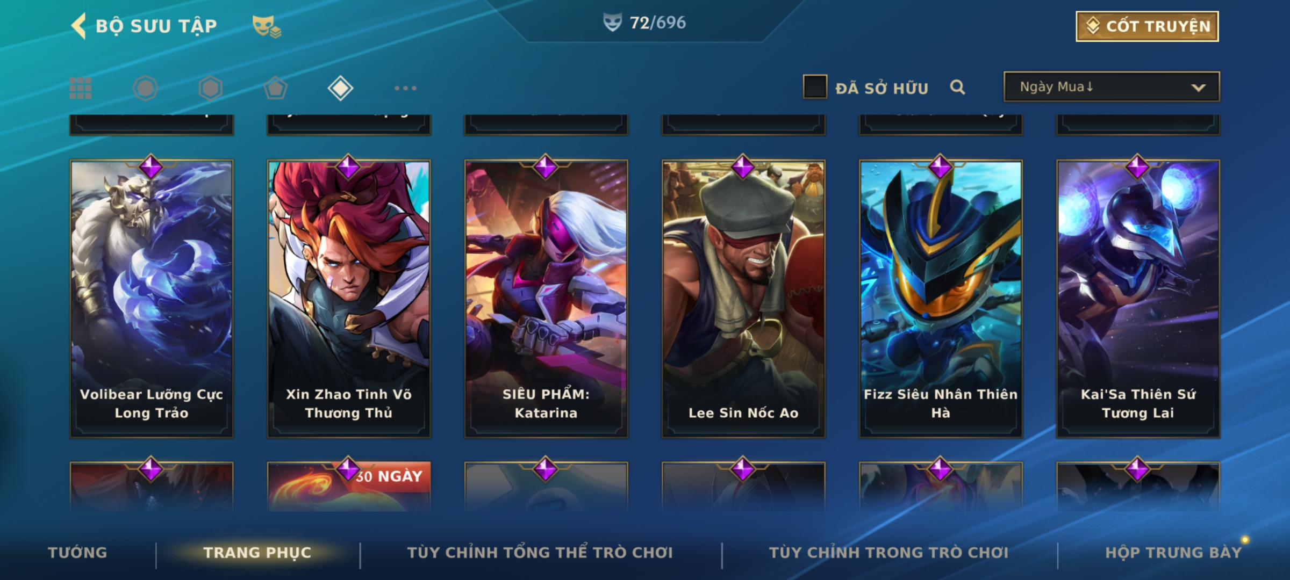Select the round rarity filter icon
The width and height of the screenshot is (1290, 580).
[145, 88]
